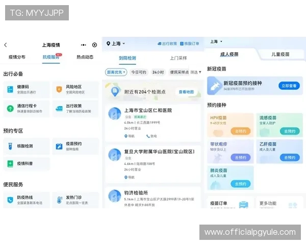
Task: Select 抗疫服务 tab
Action: [51, 57]
